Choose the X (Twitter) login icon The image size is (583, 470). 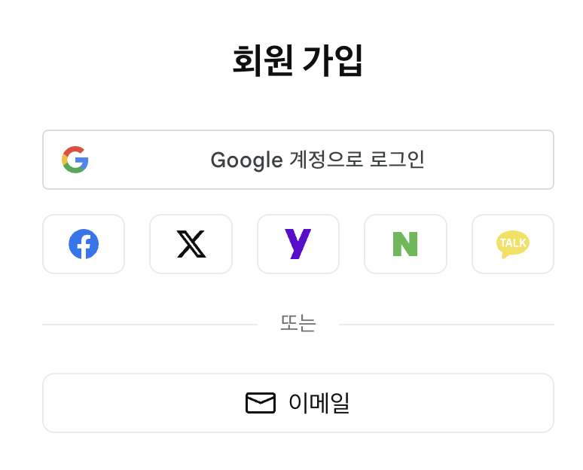[x=191, y=244]
